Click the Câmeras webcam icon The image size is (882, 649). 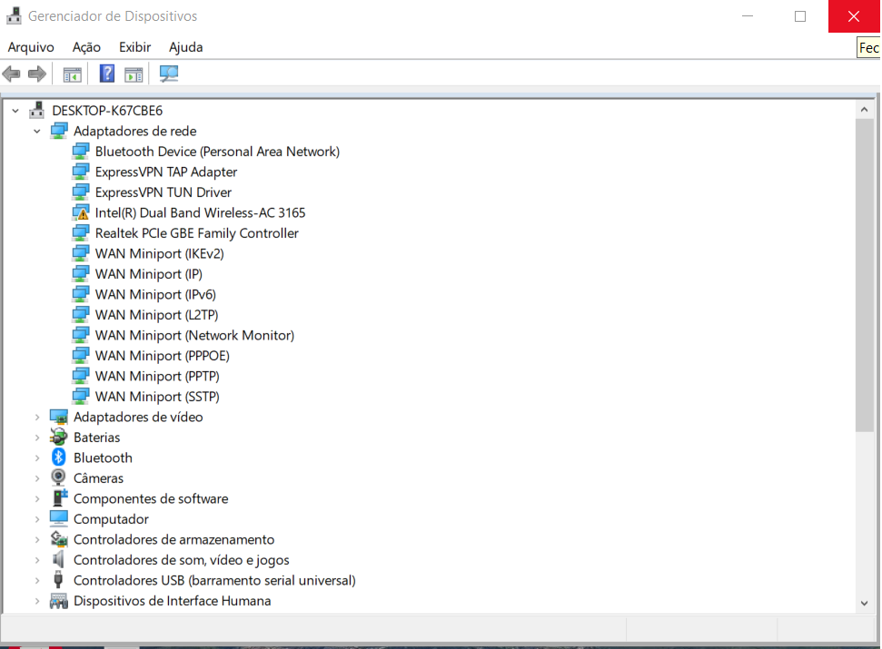pyautogui.click(x=58, y=477)
